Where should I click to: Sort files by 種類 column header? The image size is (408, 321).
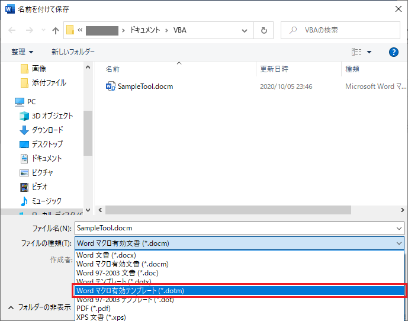pos(352,69)
